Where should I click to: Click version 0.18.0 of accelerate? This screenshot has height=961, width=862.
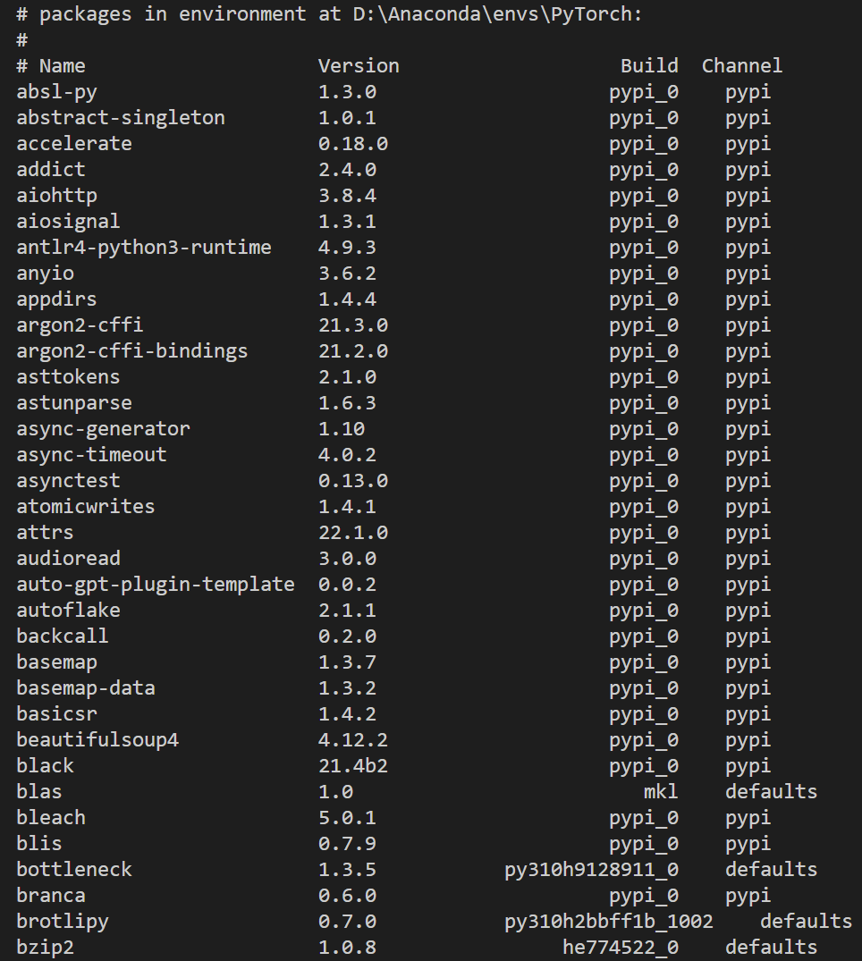pyautogui.click(x=353, y=143)
